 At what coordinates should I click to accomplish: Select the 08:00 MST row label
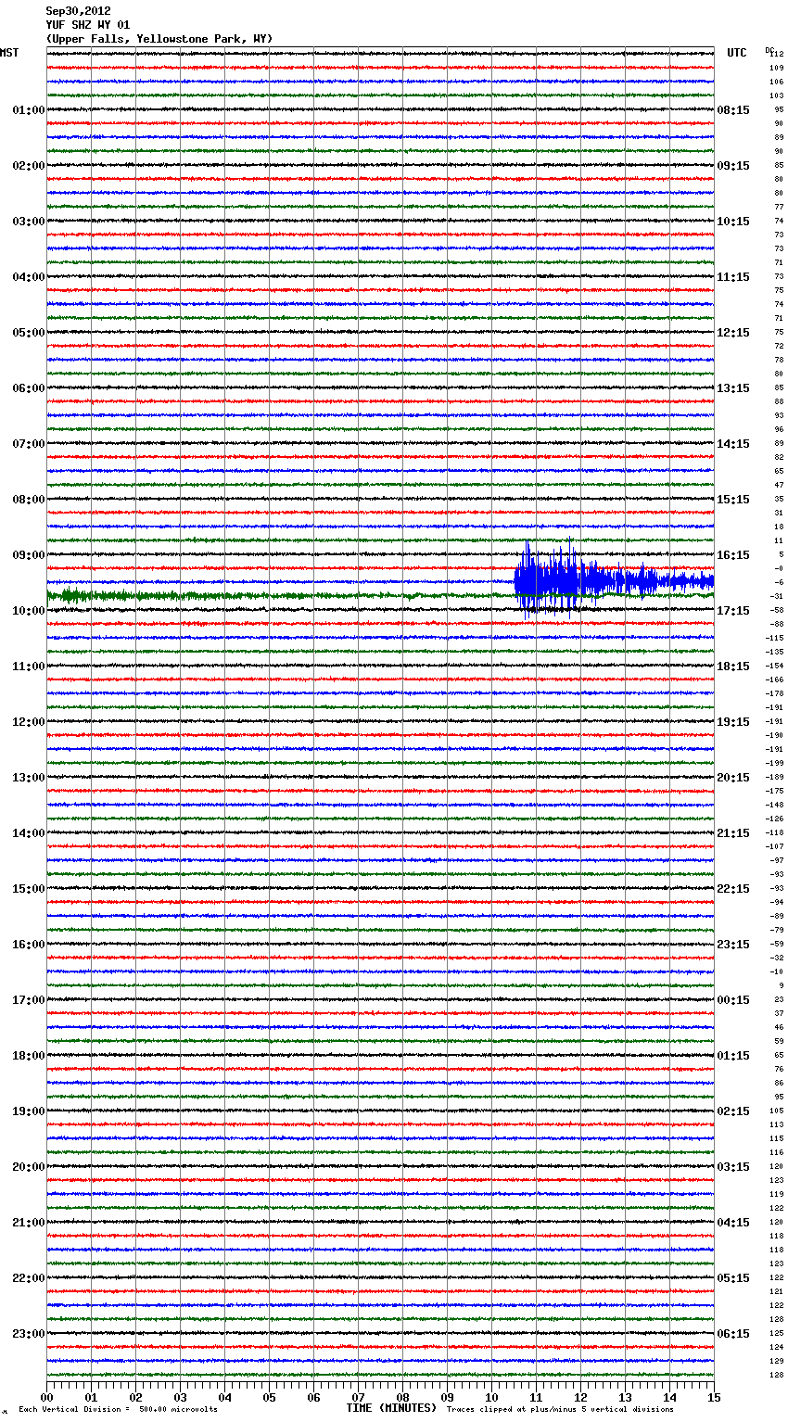[29, 500]
